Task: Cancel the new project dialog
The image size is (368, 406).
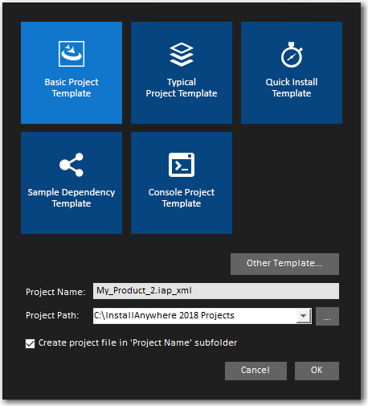Action: [x=256, y=371]
